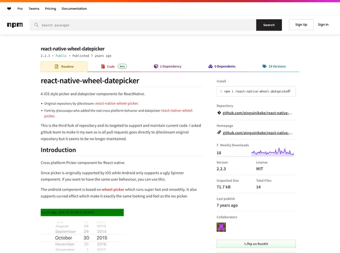Click the heart icon in top bar
Screen dimensions: 340x253
point(9,9)
